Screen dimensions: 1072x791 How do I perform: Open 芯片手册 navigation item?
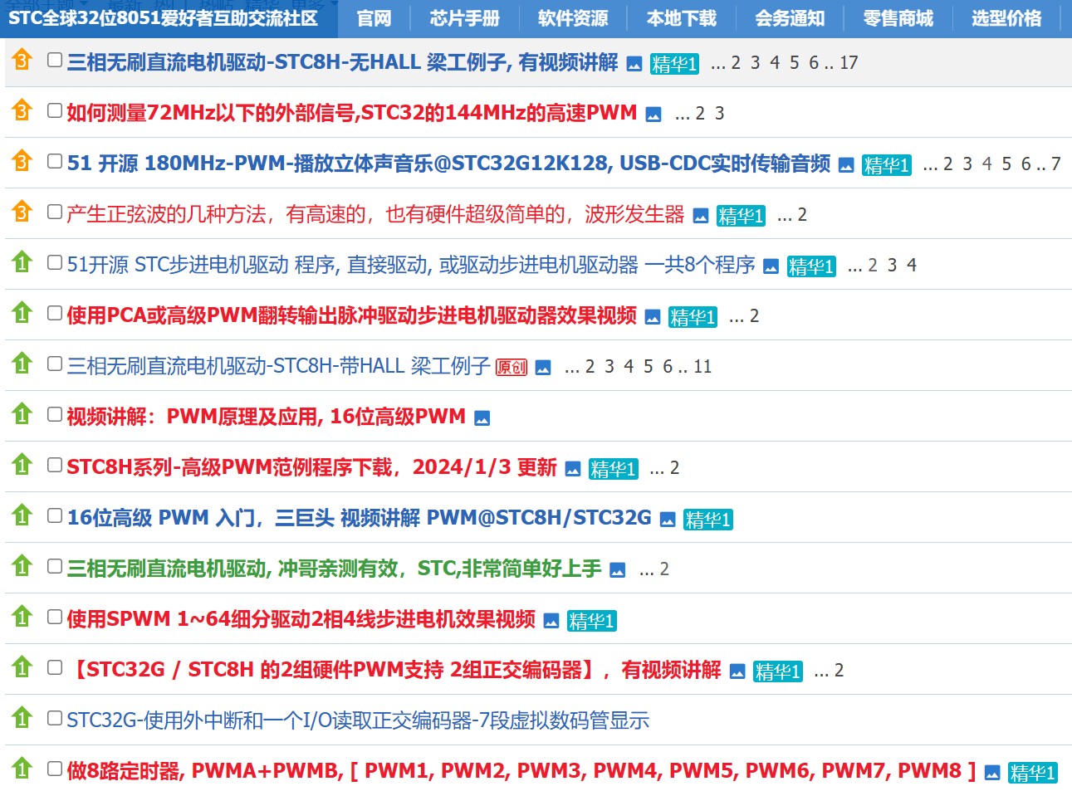(x=465, y=18)
